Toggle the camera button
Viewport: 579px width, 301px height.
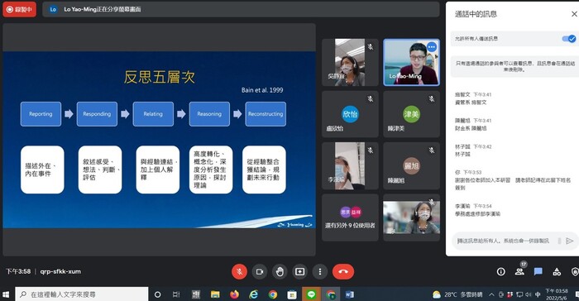(260, 272)
